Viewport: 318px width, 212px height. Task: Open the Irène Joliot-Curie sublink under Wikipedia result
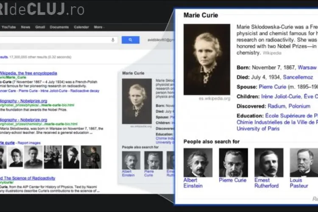pyautogui.click(x=54, y=91)
